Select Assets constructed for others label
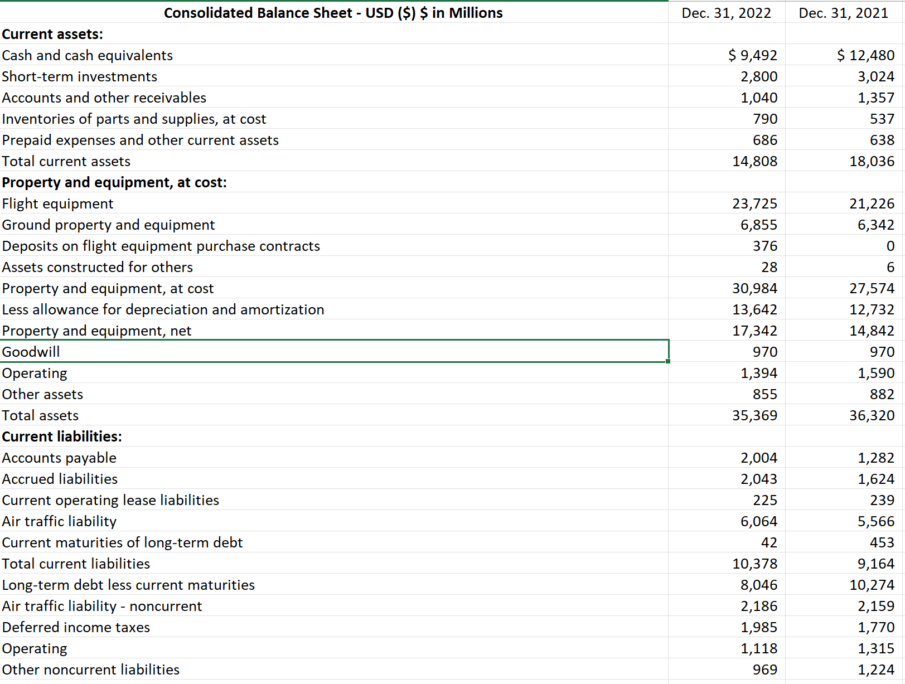The image size is (905, 684). point(98,267)
